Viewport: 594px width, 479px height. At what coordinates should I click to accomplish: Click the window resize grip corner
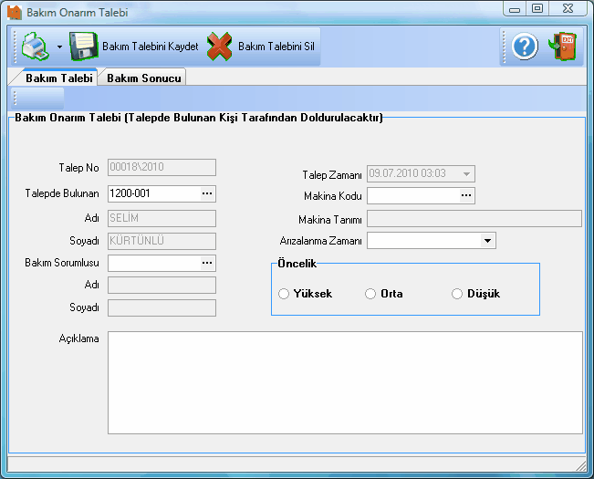(581, 466)
